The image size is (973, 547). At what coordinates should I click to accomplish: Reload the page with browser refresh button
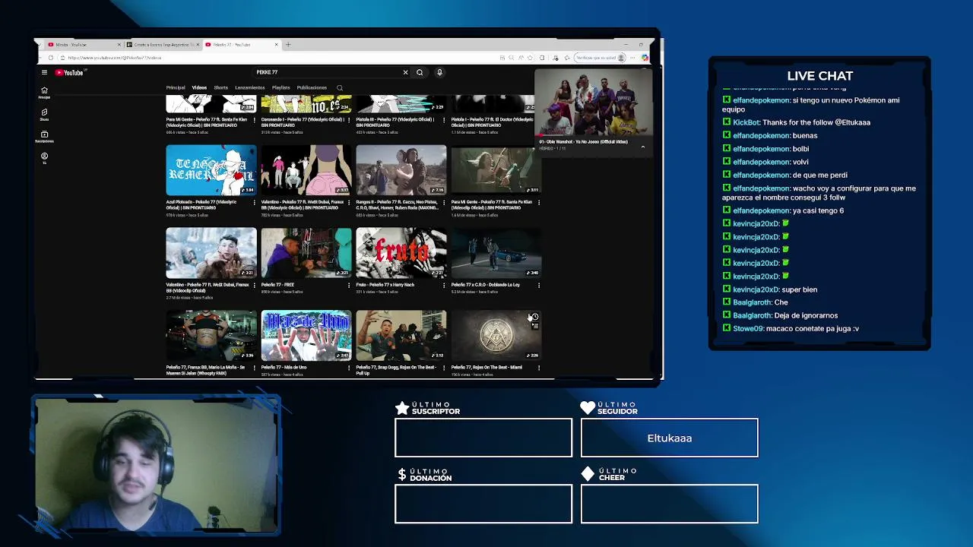(51, 58)
